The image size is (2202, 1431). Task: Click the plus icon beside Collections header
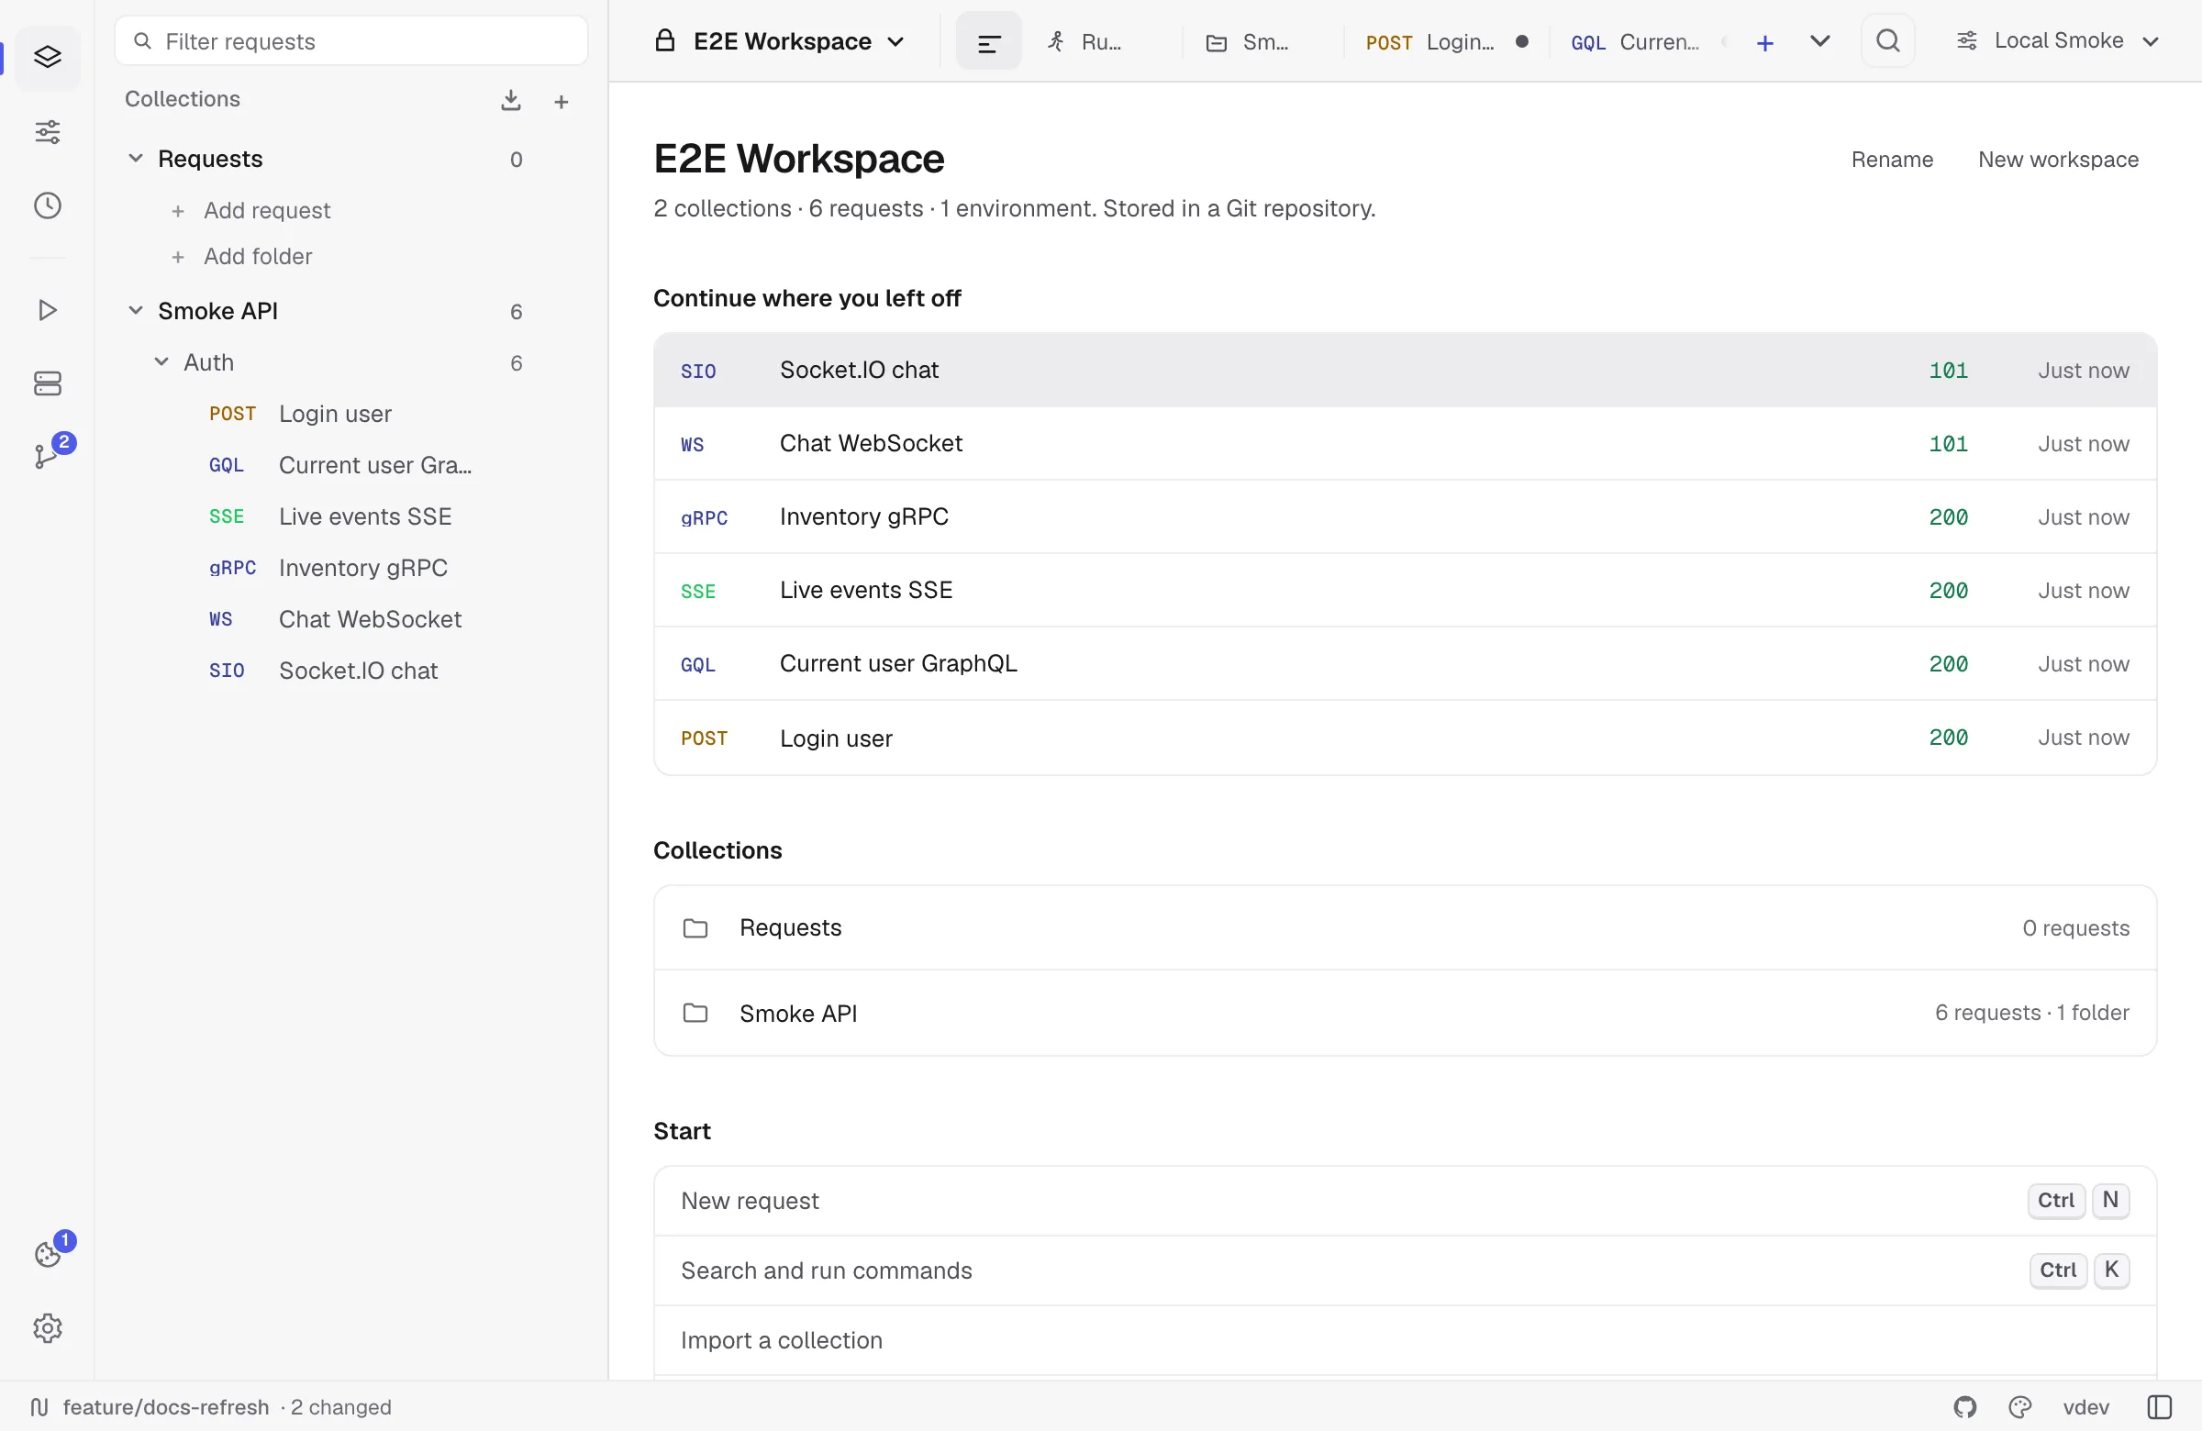[x=561, y=102]
